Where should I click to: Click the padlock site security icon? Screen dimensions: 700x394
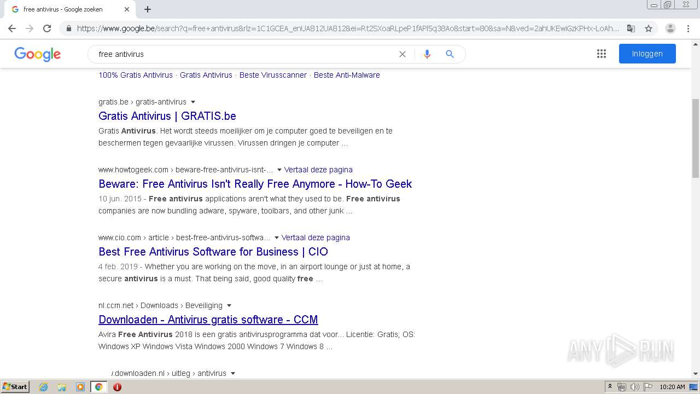[68, 28]
